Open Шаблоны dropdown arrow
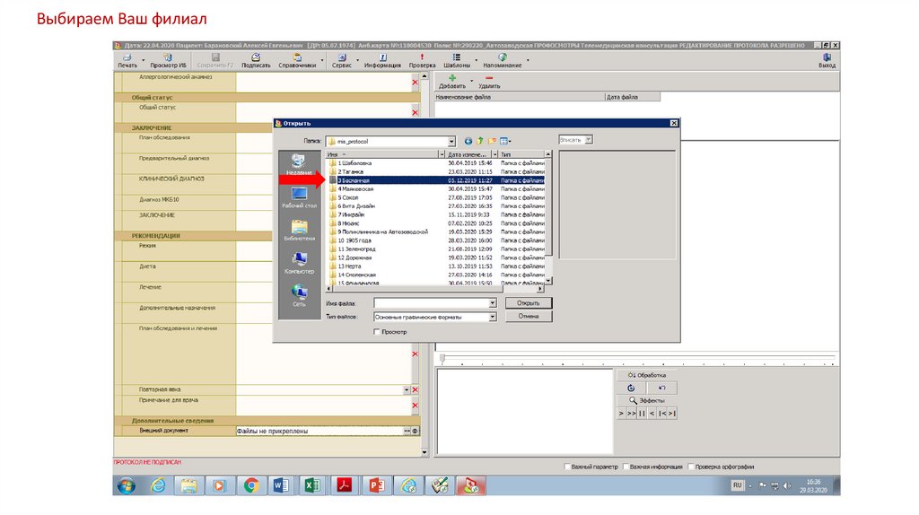Viewport: 919px width, 515px height. [x=476, y=60]
